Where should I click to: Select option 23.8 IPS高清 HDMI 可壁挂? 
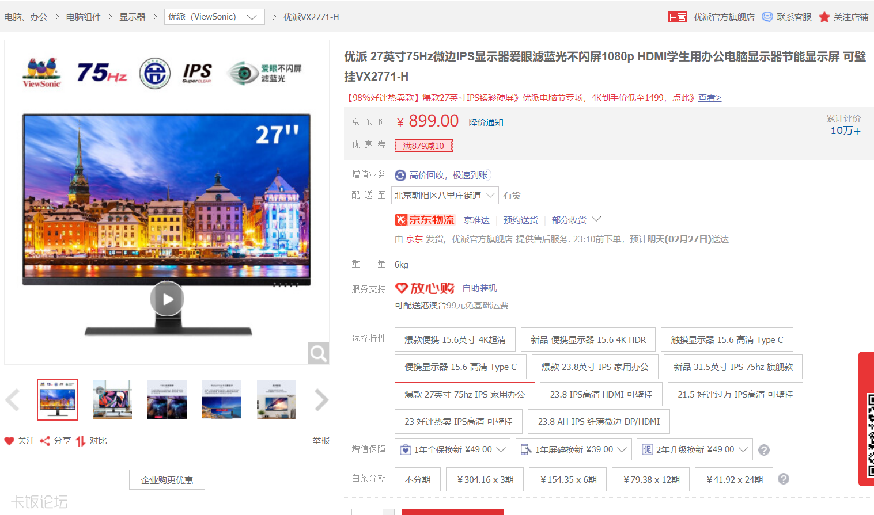click(601, 394)
